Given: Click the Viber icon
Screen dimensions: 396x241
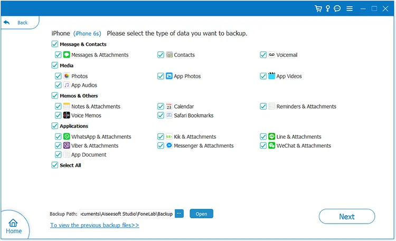Looking at the screenshot, I should click(67, 146).
